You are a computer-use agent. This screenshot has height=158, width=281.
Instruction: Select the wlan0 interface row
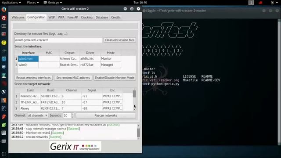(69, 65)
